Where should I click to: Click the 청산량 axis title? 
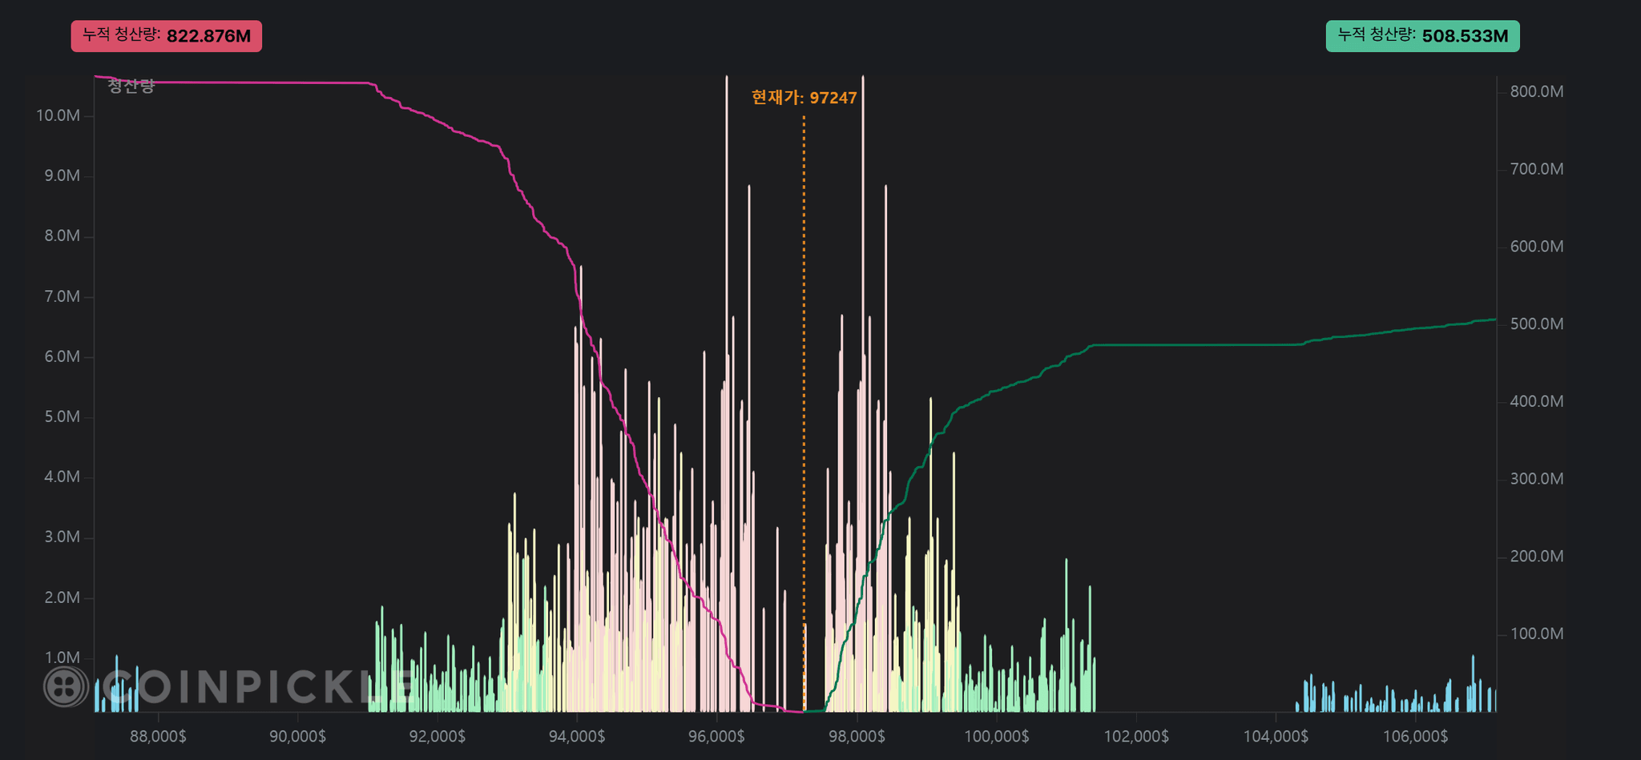[x=131, y=86]
